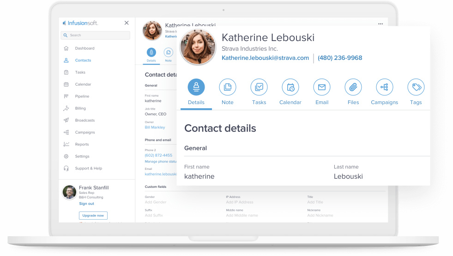Click the Add Middle name field
453x256 pixels.
[242, 215]
